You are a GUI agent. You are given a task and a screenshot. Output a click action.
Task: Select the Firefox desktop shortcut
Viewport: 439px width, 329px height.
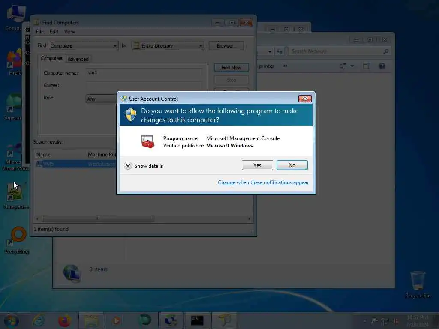tap(15, 62)
